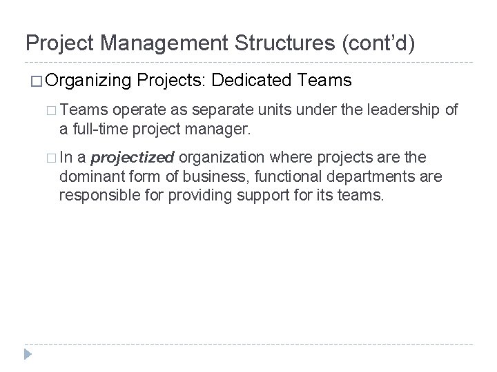The width and height of the screenshot is (497, 372).
Task: Click the phrase 'functional departments are'
Action: pos(349,176)
